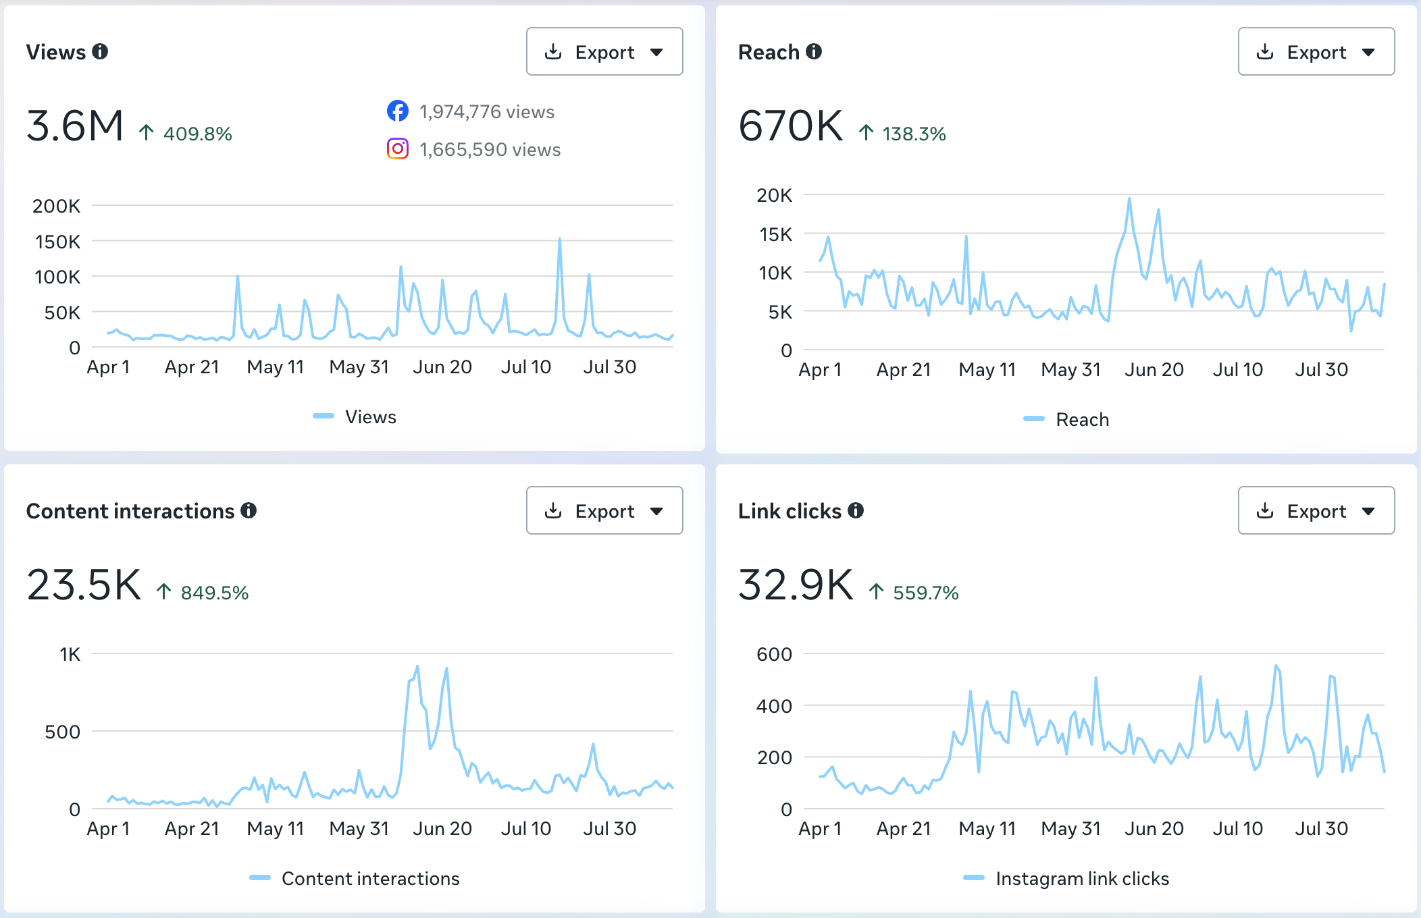This screenshot has height=918, width=1421.
Task: Click the 1,665,590 views Instagram figure
Action: [x=490, y=149]
